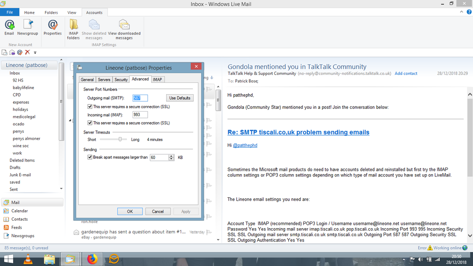The image size is (473, 266).
Task: Open Calendar in the bottom-left navigation
Action: (19, 211)
